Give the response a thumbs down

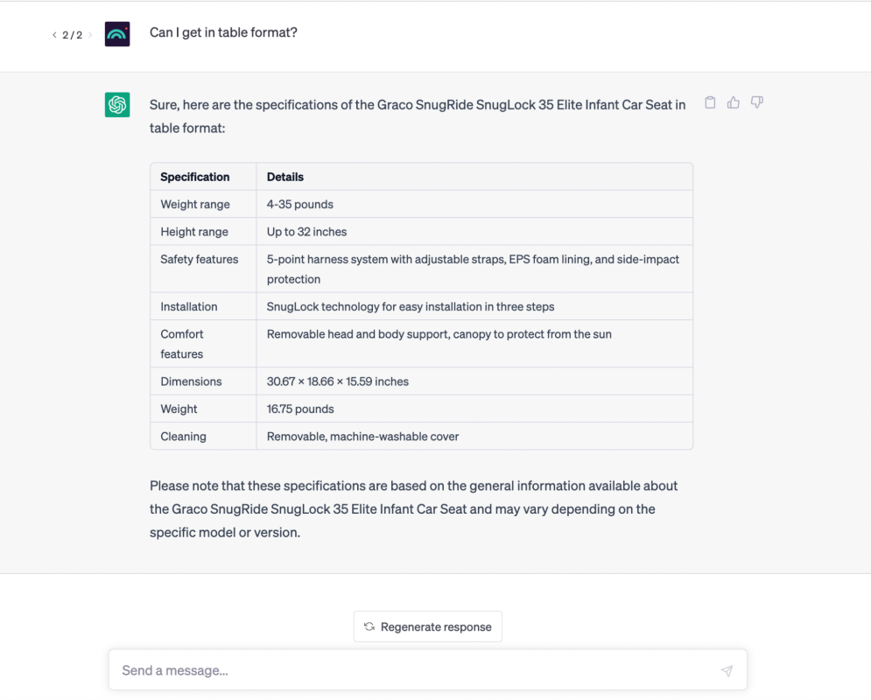[756, 102]
